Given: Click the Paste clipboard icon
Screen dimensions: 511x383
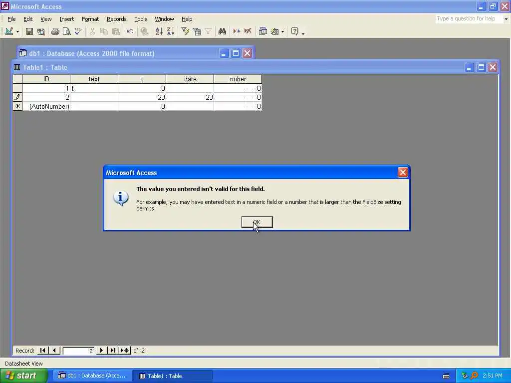Looking at the screenshot, I should pos(115,31).
